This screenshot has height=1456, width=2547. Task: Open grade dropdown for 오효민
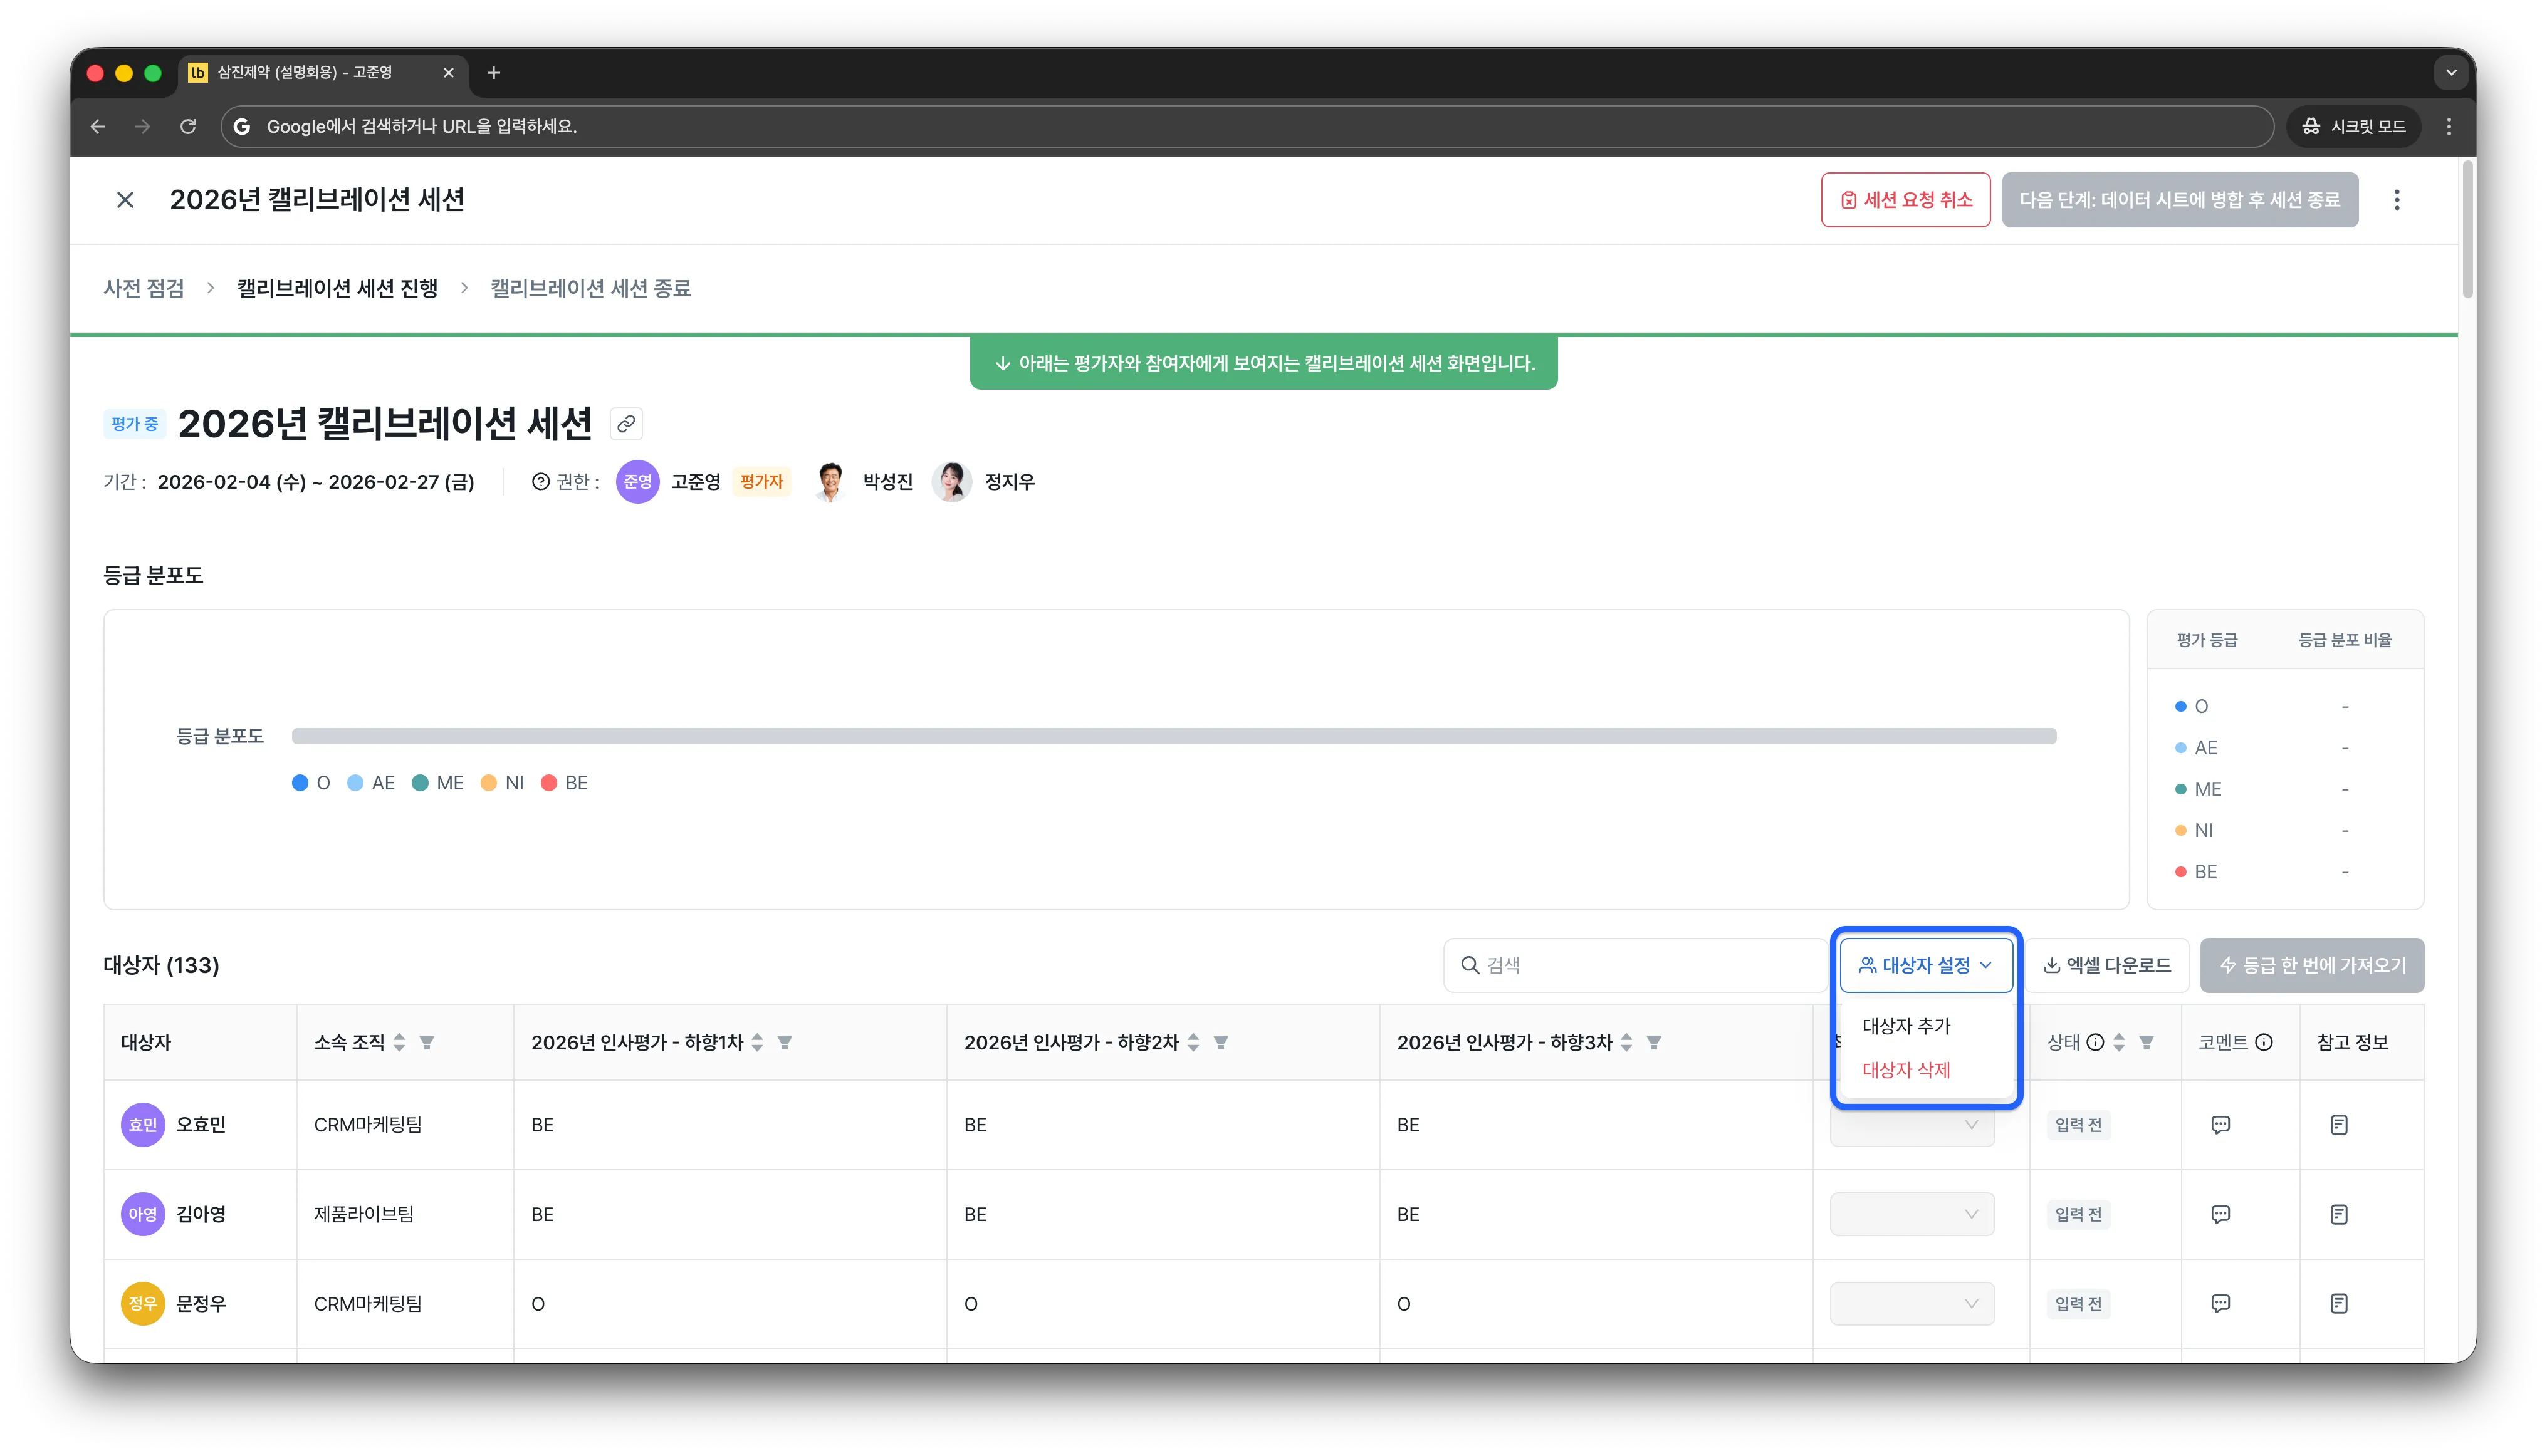(1912, 1125)
